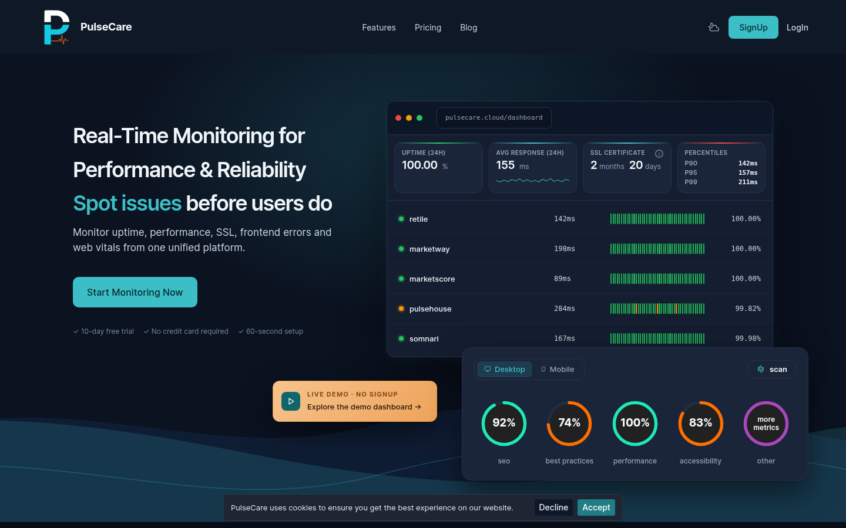
Task: Click the scan button
Action: (x=772, y=369)
